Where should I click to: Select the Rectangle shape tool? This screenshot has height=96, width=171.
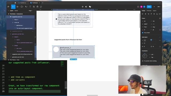coord(22,7)
